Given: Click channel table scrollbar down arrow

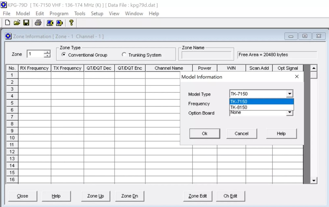Looking at the screenshot, I should click(x=314, y=180).
